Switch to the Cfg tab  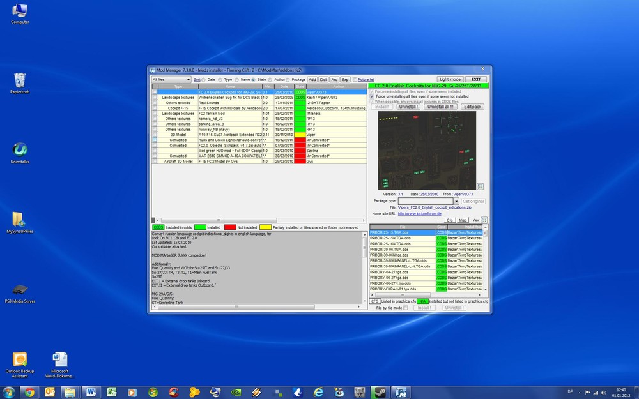pos(449,220)
